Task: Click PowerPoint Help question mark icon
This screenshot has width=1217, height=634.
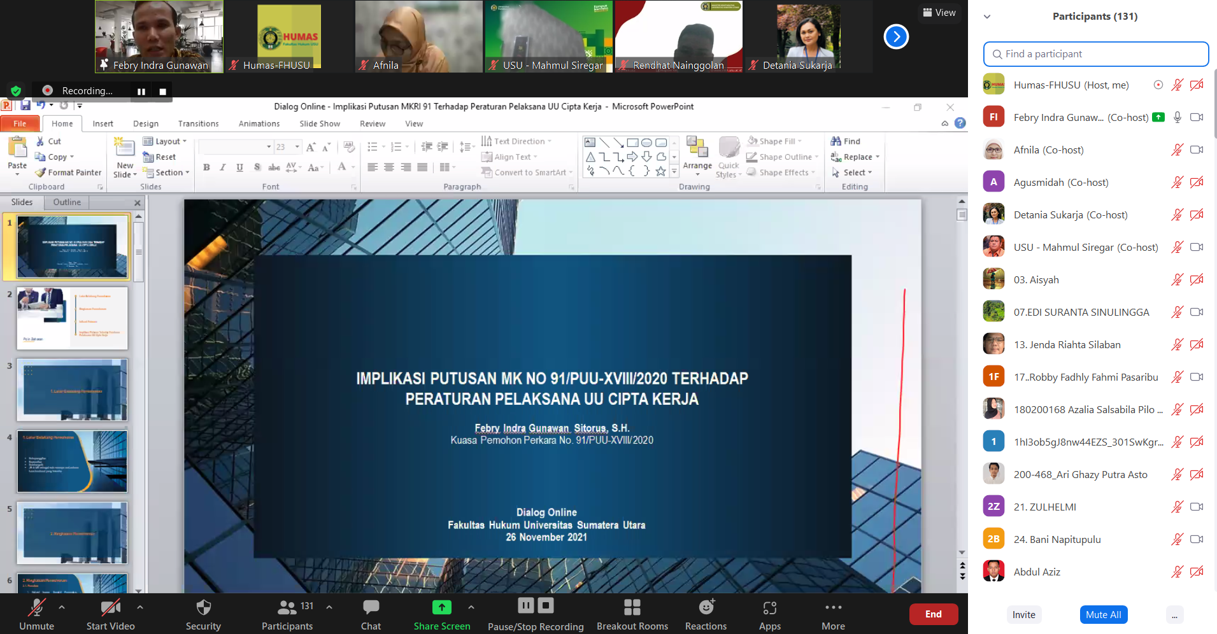Action: point(960,123)
